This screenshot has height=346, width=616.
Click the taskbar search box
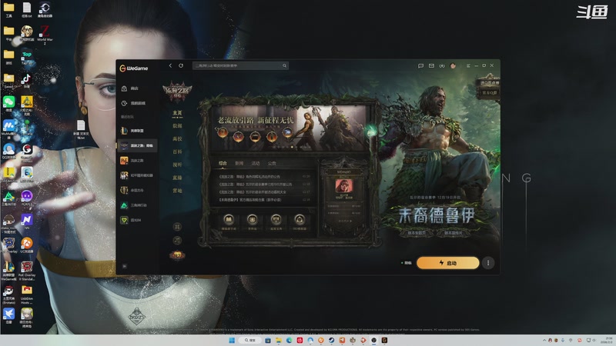coord(250,340)
